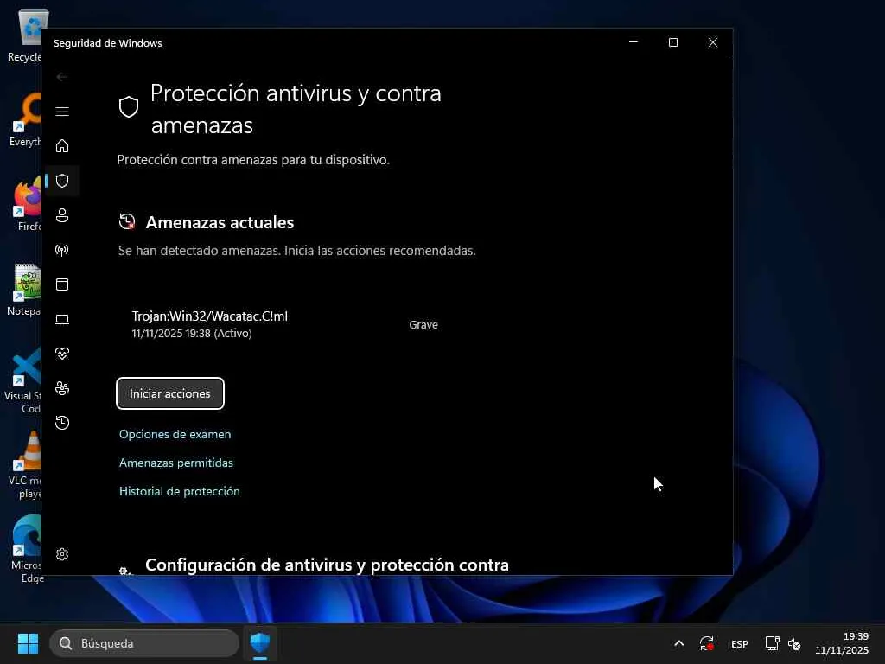Screen dimensions: 885x664
Task: Expand the Trojan:Win32/Wacatac.C!ml threat entry
Action: click(285, 324)
